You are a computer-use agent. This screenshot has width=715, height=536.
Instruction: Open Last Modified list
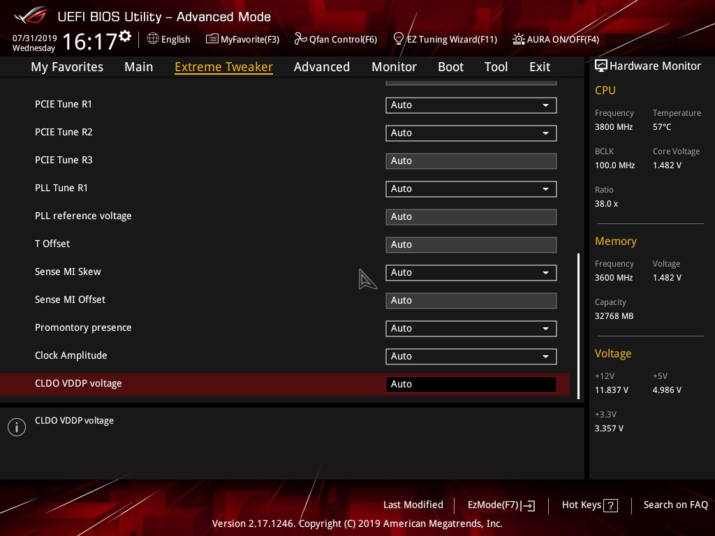[413, 505]
